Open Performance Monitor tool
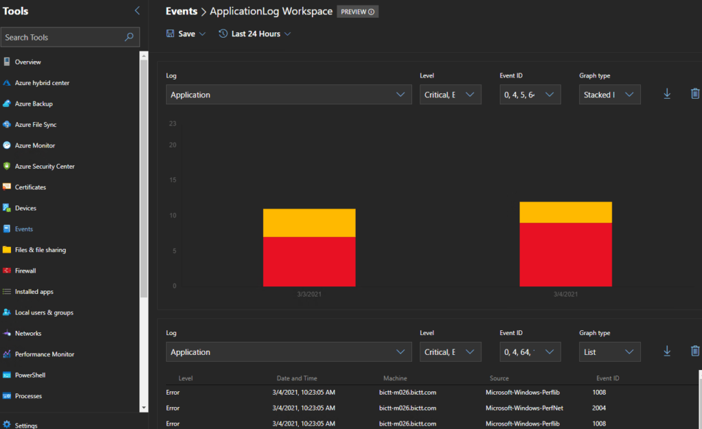The image size is (702, 429). (x=45, y=354)
